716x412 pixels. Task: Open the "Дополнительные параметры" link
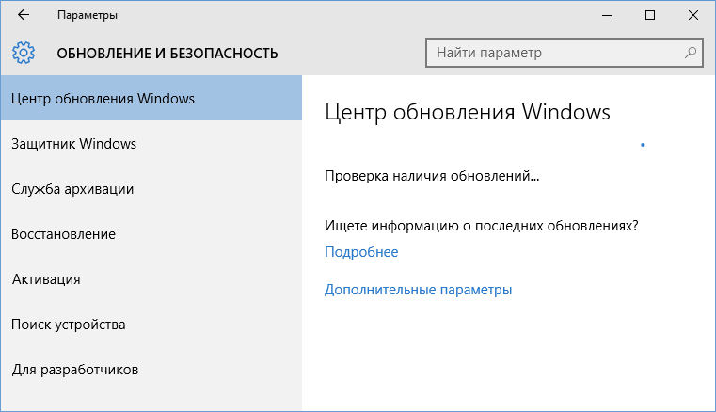pyautogui.click(x=419, y=290)
